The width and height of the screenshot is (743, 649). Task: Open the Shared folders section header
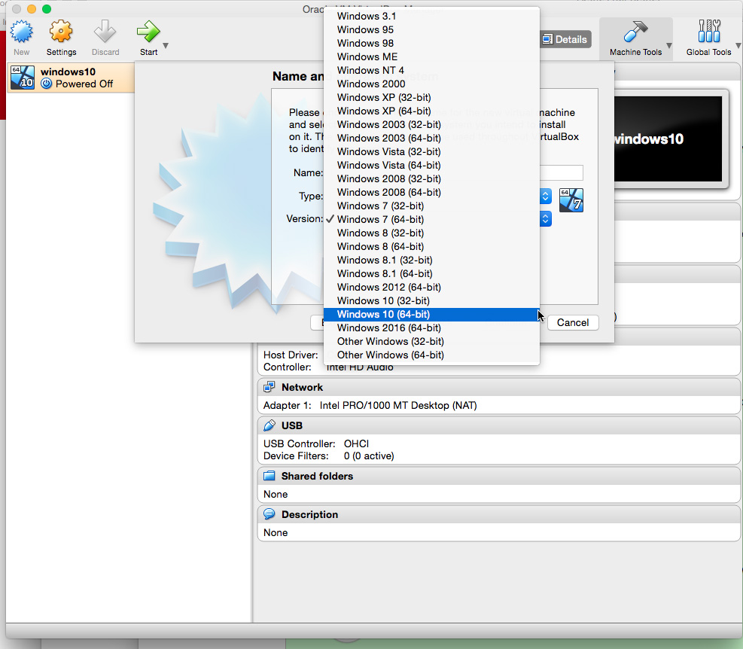tap(499, 476)
